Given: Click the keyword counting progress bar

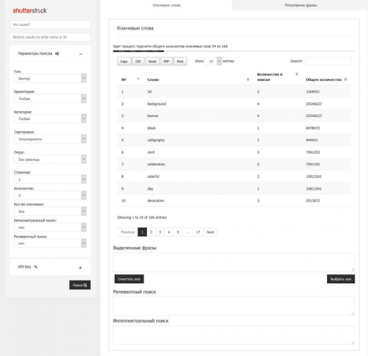Looking at the screenshot, I should coord(233,51).
